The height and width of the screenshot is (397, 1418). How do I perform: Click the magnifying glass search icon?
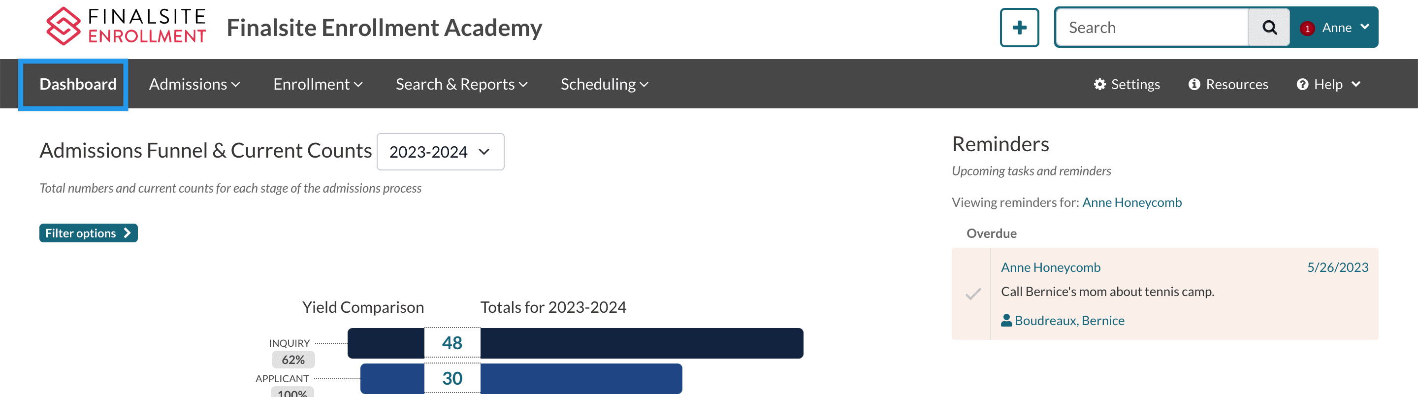[1269, 28]
